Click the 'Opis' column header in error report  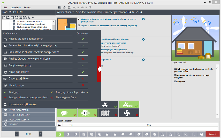pyautogui.click(x=149, y=125)
